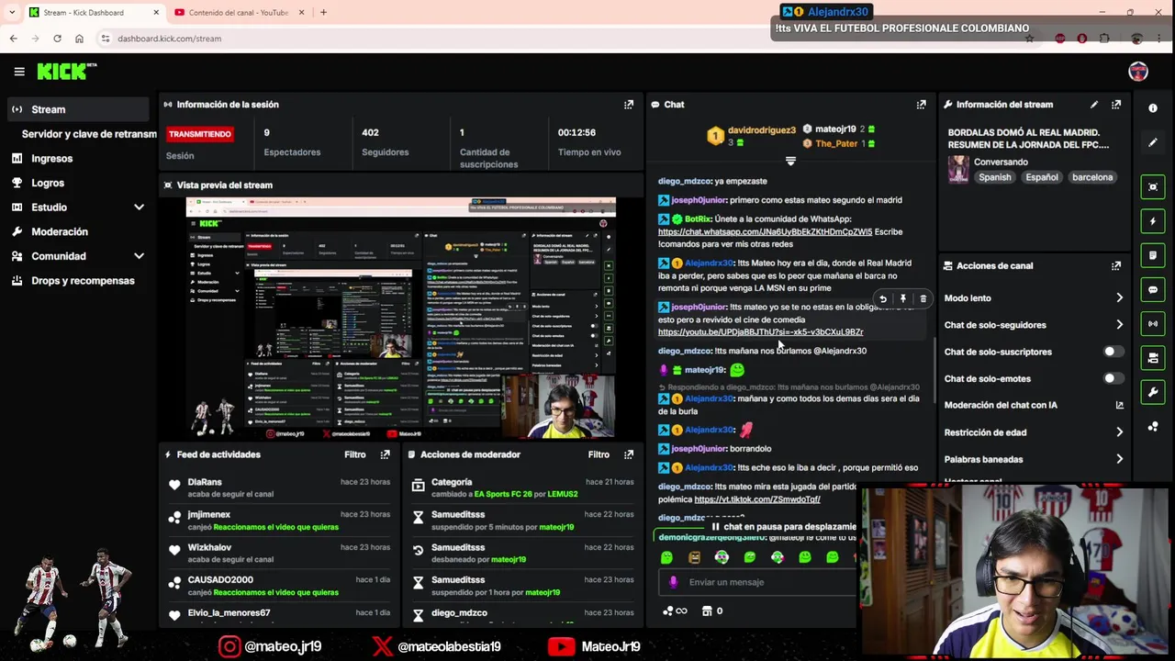Pop out the Chat panel
Screen dimensions: 1175x661
tap(921, 105)
